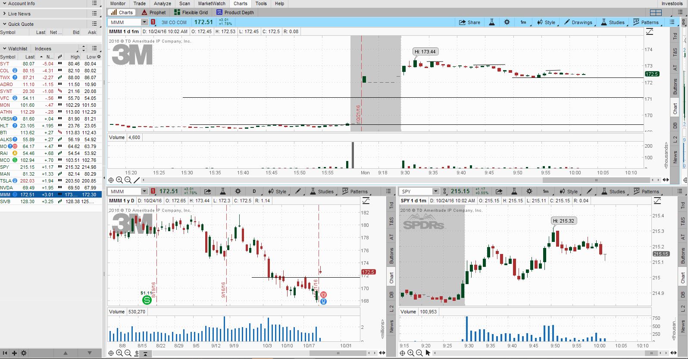Open the Style dropdown on the top chart

click(546, 22)
